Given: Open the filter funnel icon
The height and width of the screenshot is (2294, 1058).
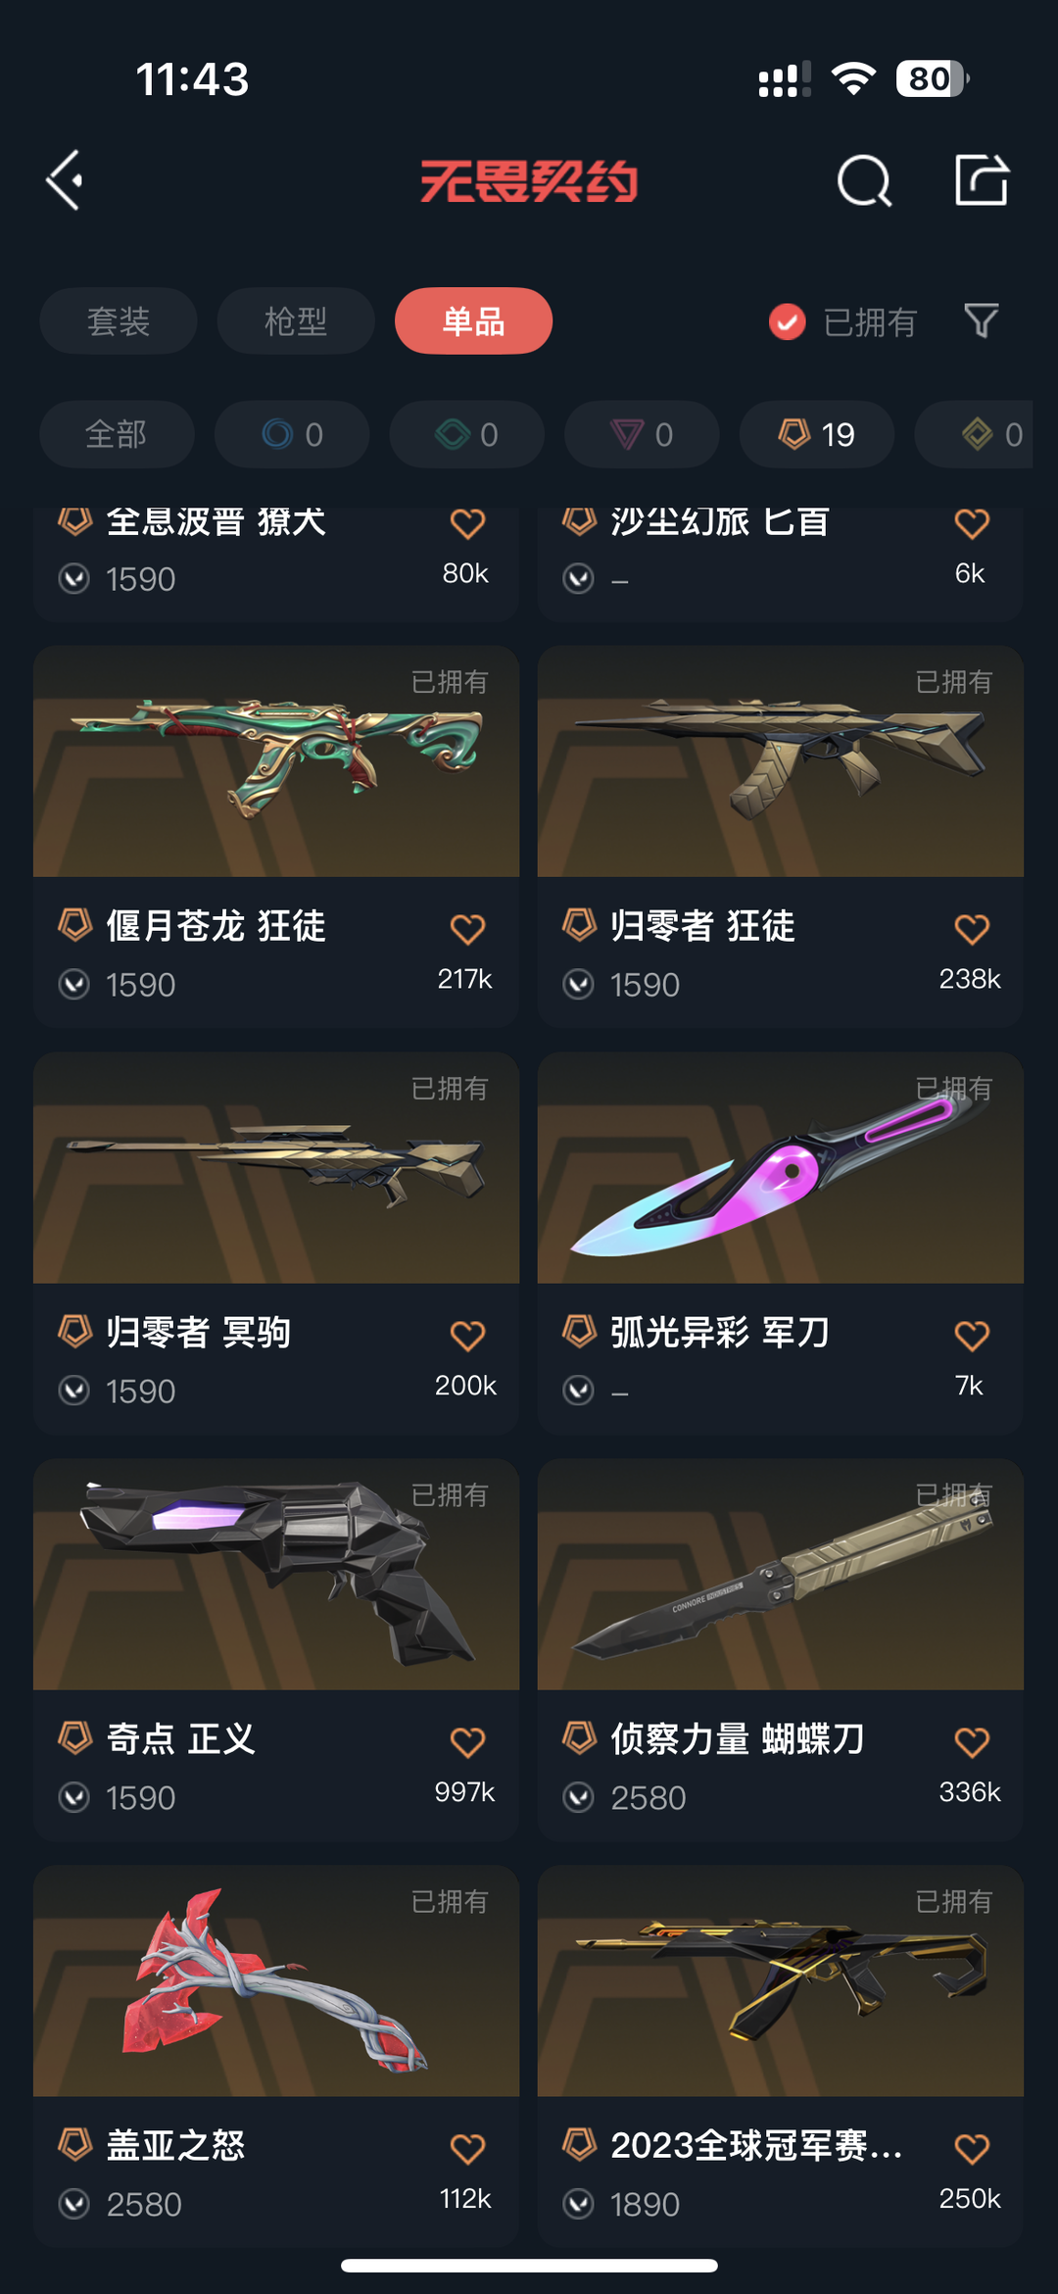Looking at the screenshot, I should [x=981, y=320].
